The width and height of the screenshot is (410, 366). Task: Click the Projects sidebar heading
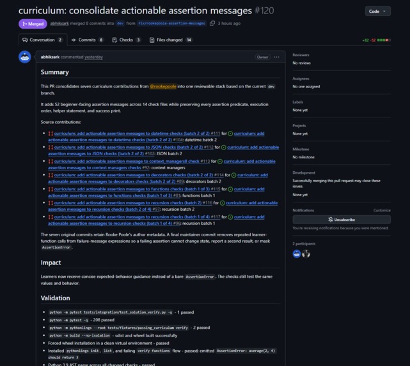coord(299,125)
